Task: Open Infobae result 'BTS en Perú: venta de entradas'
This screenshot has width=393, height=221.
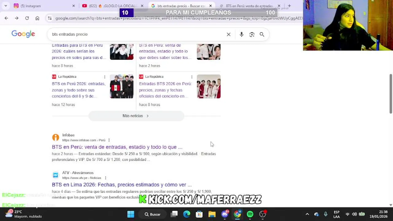Action: (x=117, y=147)
